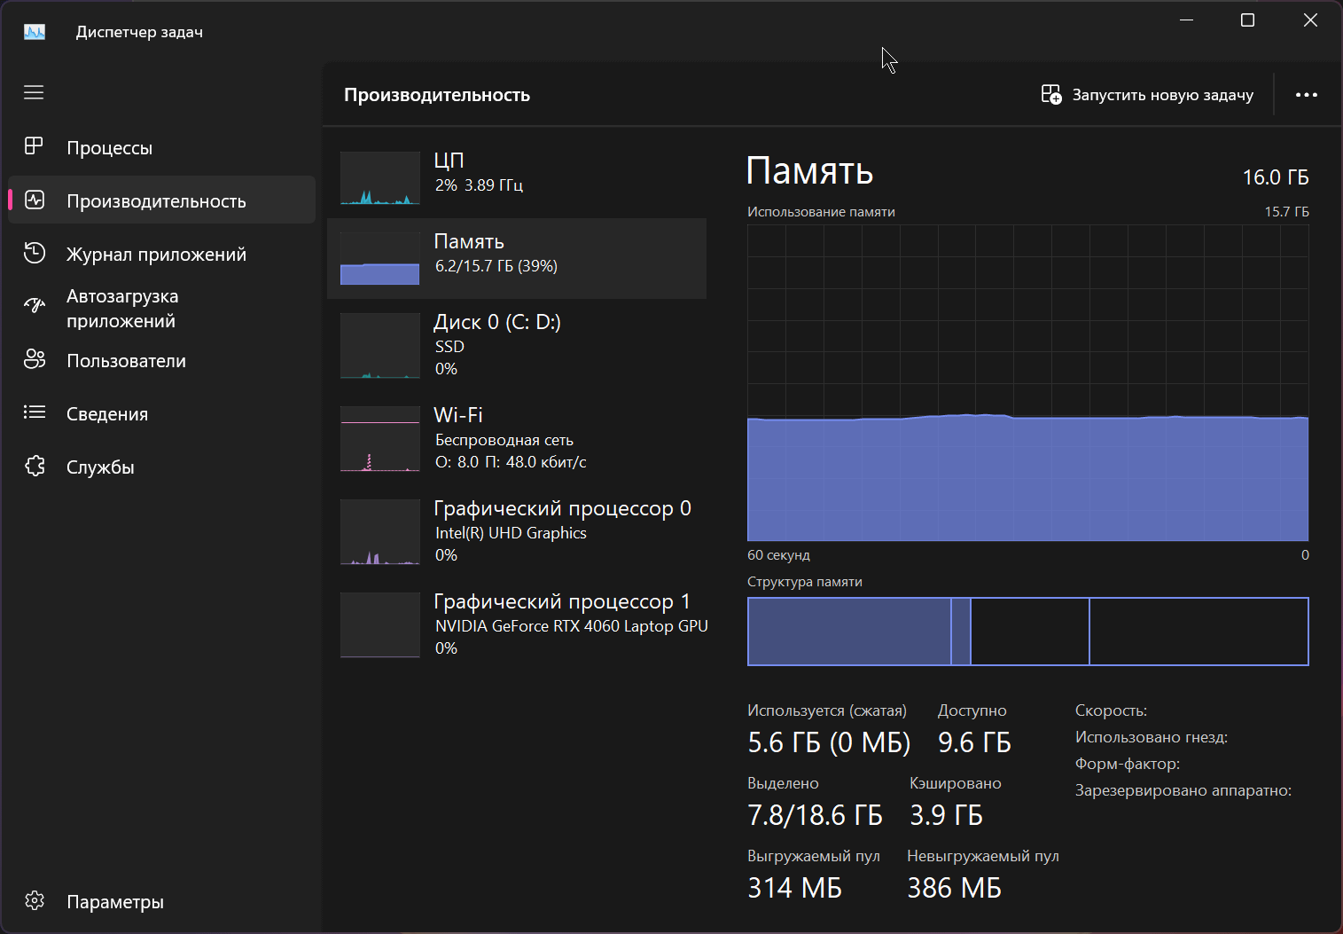The width and height of the screenshot is (1343, 934).
Task: Minimize the Диспетчер задач window
Action: [1186, 20]
